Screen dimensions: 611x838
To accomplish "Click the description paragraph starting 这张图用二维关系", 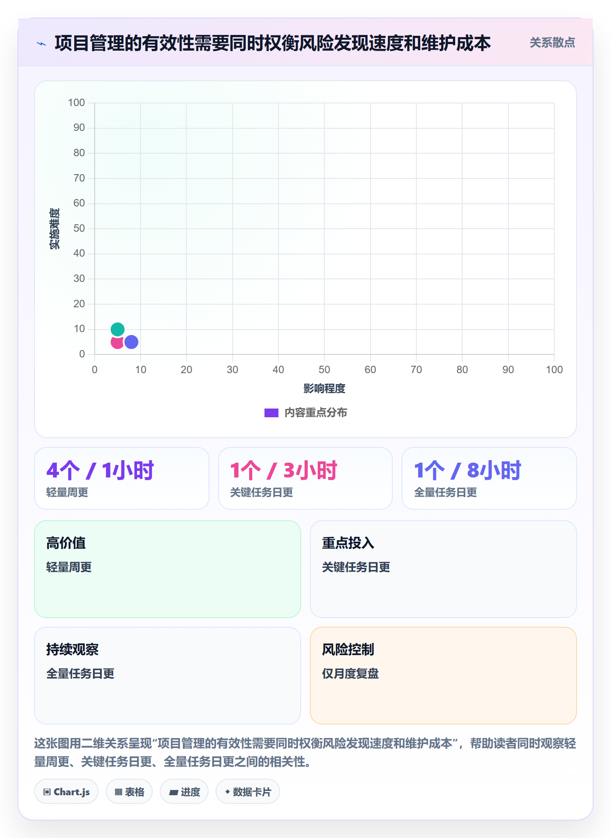I will pos(305,752).
